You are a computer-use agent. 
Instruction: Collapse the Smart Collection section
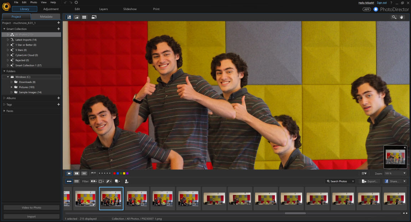pos(4,29)
